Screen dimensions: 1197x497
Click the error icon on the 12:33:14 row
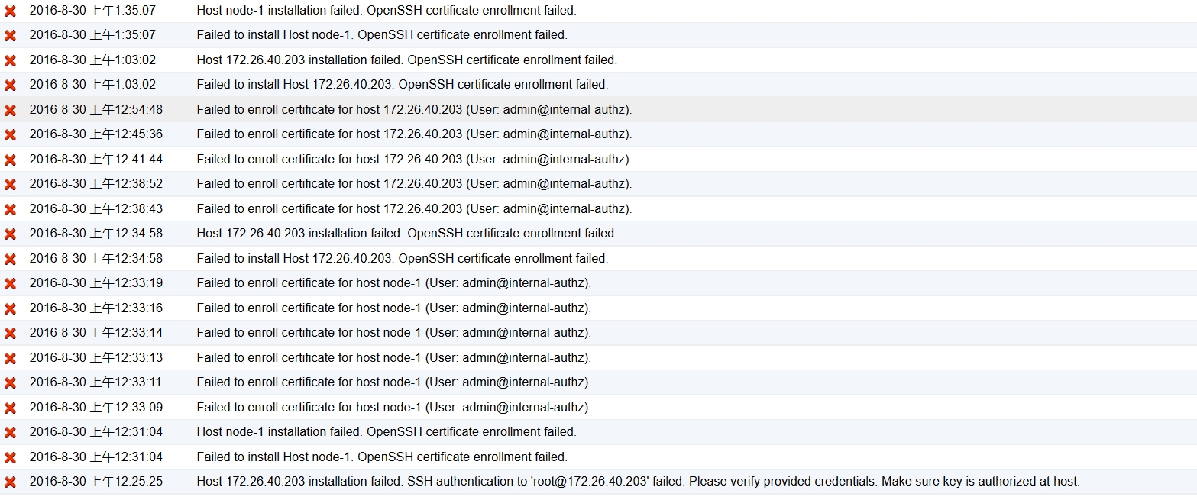(x=10, y=334)
